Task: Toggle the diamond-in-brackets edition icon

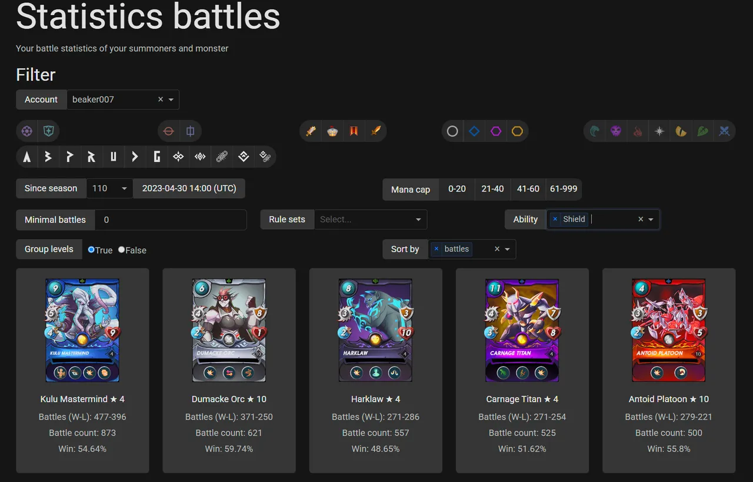Action: coord(200,157)
